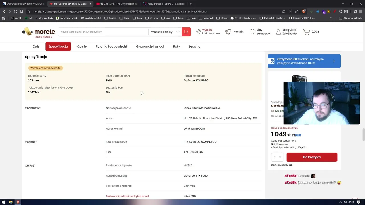This screenshot has width=365, height=205.
Task: Expand the Brand Club rabat banner arrow
Action: click(334, 61)
